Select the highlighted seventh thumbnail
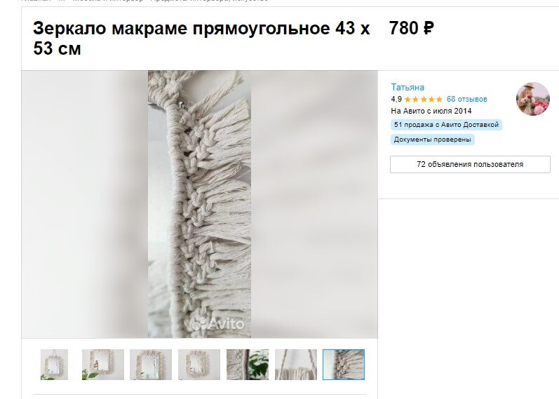 click(344, 365)
